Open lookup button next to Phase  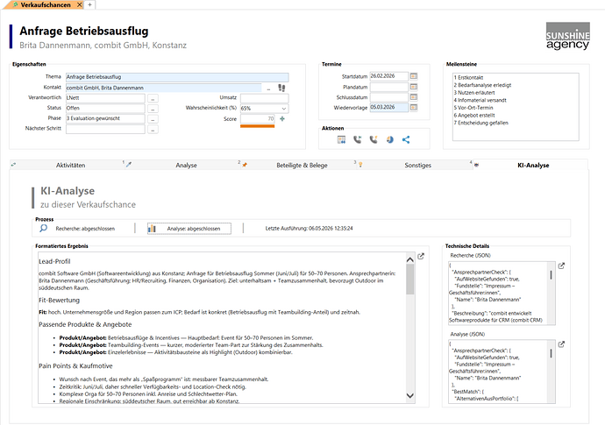153,119
